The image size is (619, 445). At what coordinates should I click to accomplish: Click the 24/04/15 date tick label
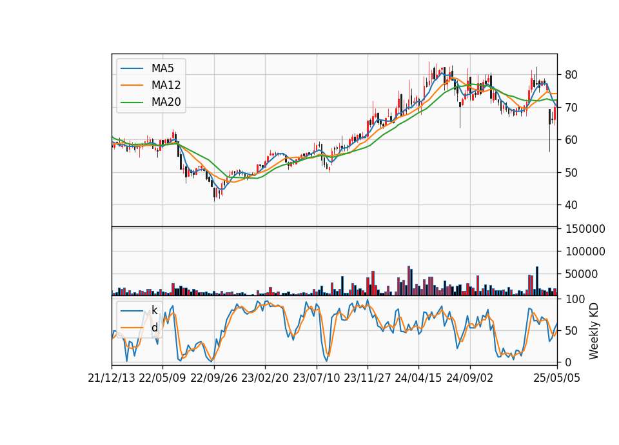(418, 379)
